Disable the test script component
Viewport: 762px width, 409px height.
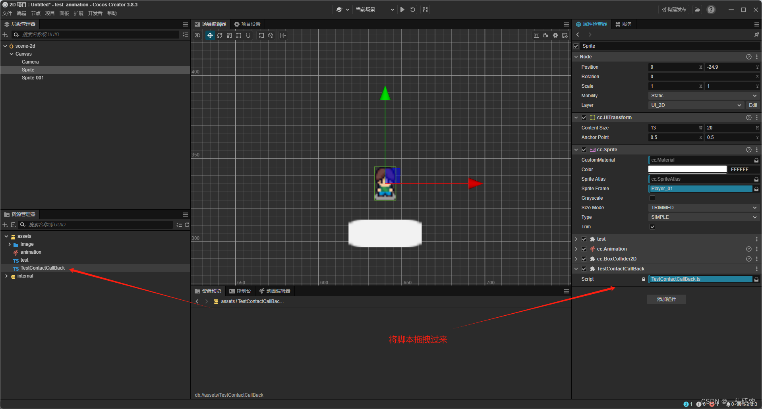pos(584,239)
